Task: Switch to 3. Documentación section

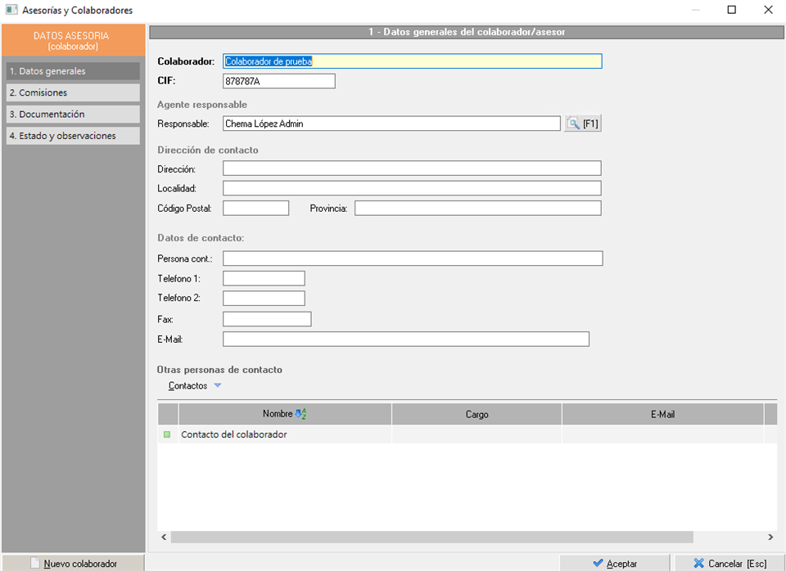Action: [73, 115]
